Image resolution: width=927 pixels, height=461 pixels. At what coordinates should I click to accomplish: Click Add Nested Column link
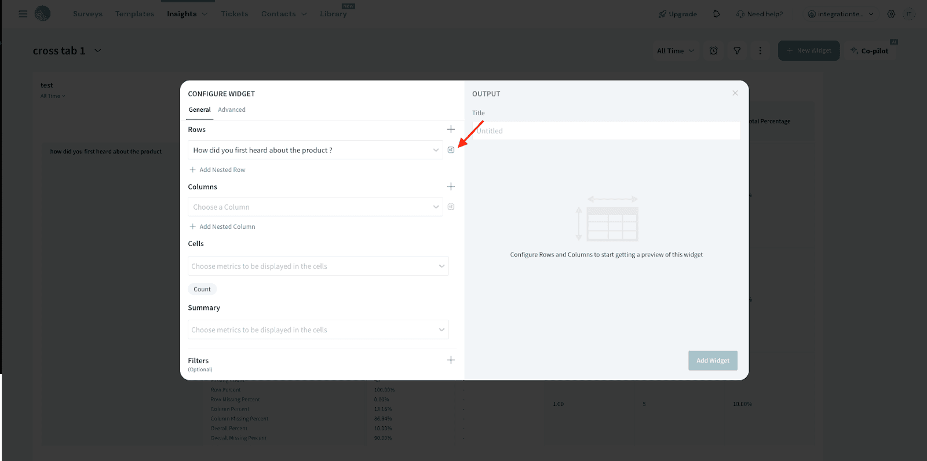point(227,226)
